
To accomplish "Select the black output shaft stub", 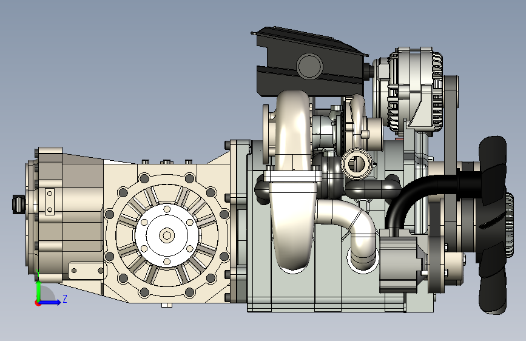I will [19, 204].
